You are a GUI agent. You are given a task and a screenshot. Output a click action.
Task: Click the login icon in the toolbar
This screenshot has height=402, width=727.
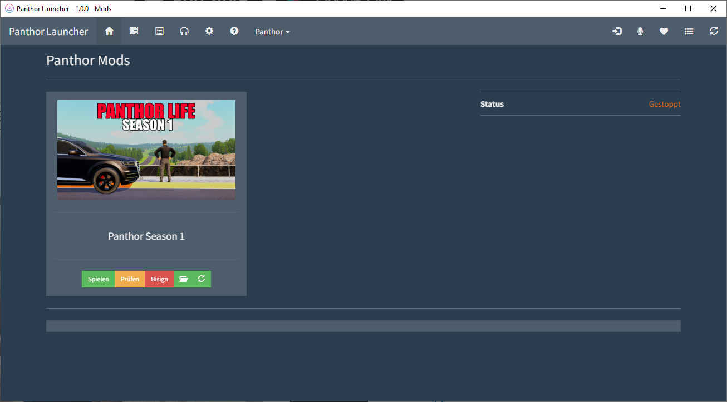coord(617,31)
